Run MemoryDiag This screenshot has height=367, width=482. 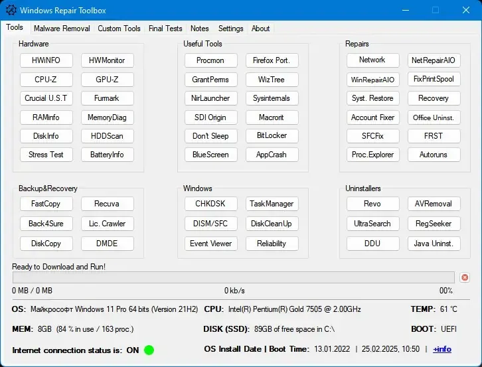(x=108, y=117)
